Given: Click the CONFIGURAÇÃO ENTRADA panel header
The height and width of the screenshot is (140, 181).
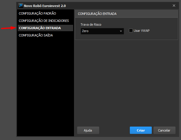Looking at the screenshot, I should tap(126, 14).
